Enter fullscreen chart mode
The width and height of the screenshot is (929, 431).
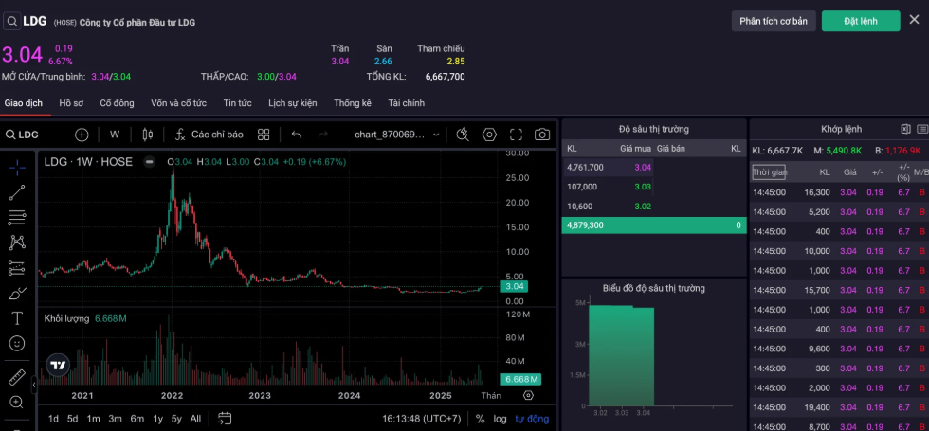coord(516,135)
